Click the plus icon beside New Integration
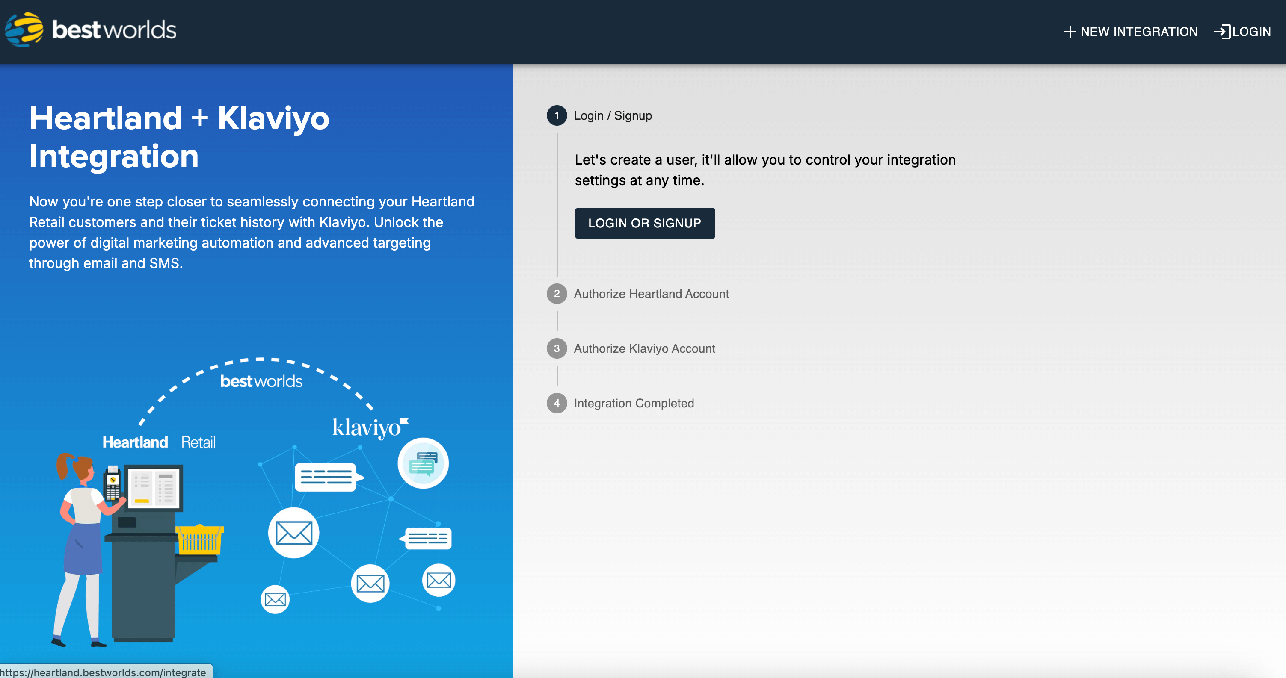The width and height of the screenshot is (1286, 678). click(1070, 32)
